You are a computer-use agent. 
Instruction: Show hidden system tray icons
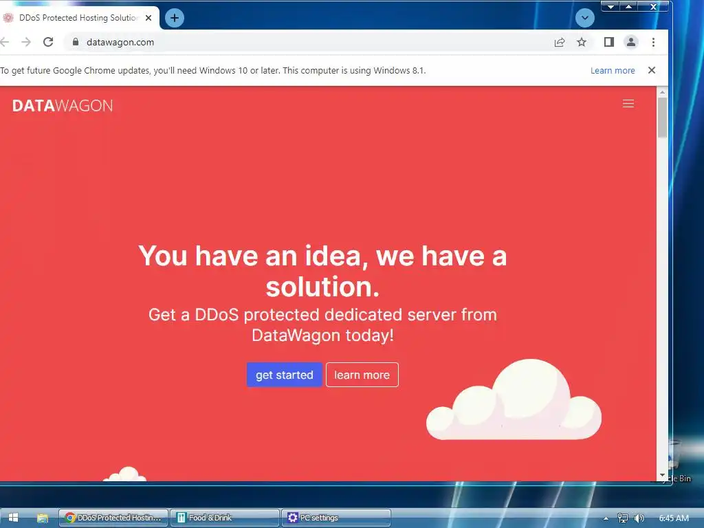coord(606,518)
